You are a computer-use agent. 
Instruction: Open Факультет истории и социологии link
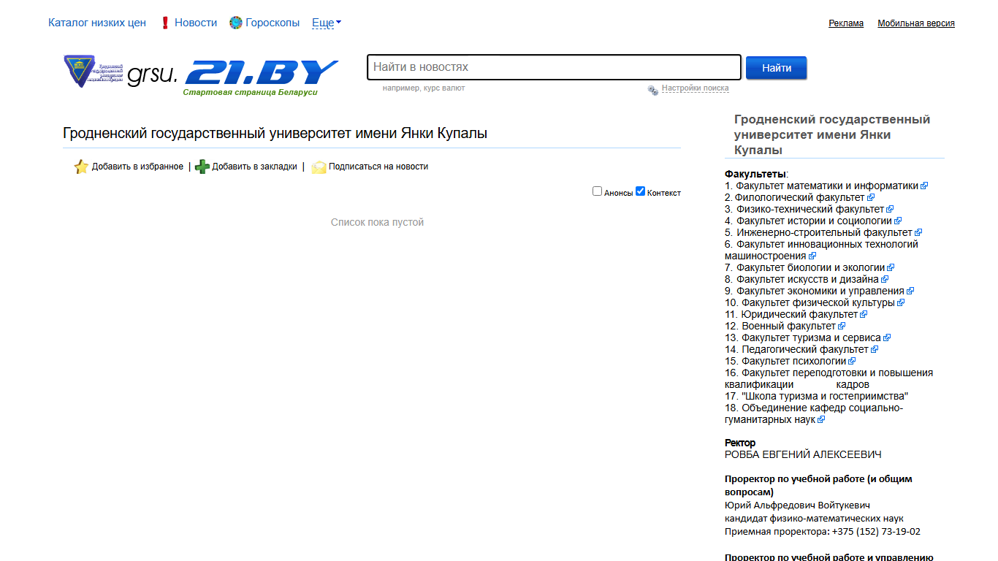coord(814,221)
